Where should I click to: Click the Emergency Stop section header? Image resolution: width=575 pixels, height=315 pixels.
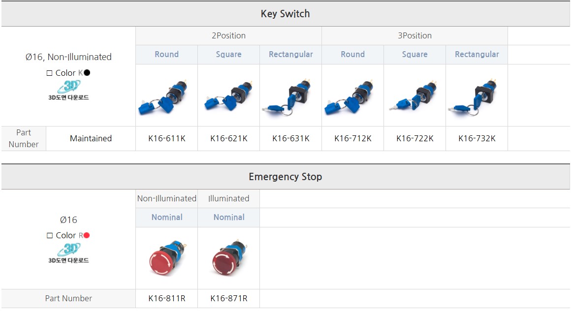(286, 177)
